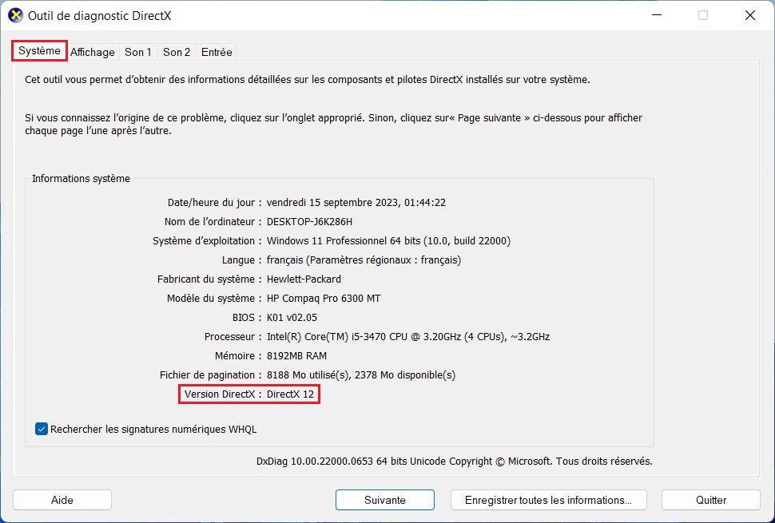
Task: Close the DirectX diagnostic window
Action: [x=749, y=15]
